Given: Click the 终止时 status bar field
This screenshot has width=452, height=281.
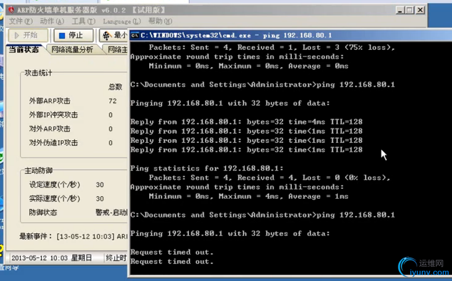Looking at the screenshot, I should 116,257.
